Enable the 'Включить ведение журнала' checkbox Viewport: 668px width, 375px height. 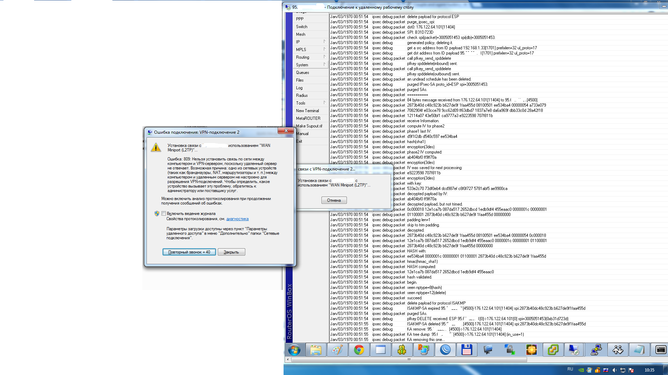(164, 214)
